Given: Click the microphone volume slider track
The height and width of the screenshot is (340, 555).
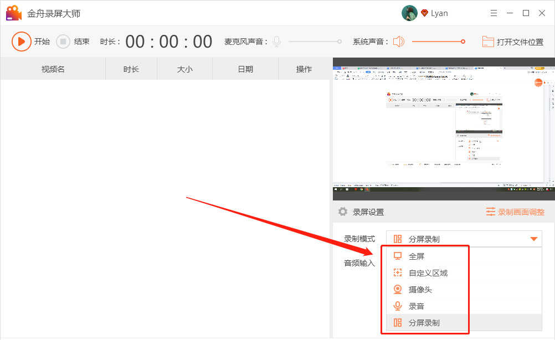Looking at the screenshot, I should tap(314, 42).
